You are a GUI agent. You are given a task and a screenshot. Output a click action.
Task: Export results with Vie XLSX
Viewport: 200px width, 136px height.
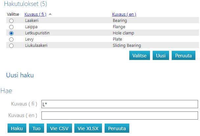tap(88, 128)
